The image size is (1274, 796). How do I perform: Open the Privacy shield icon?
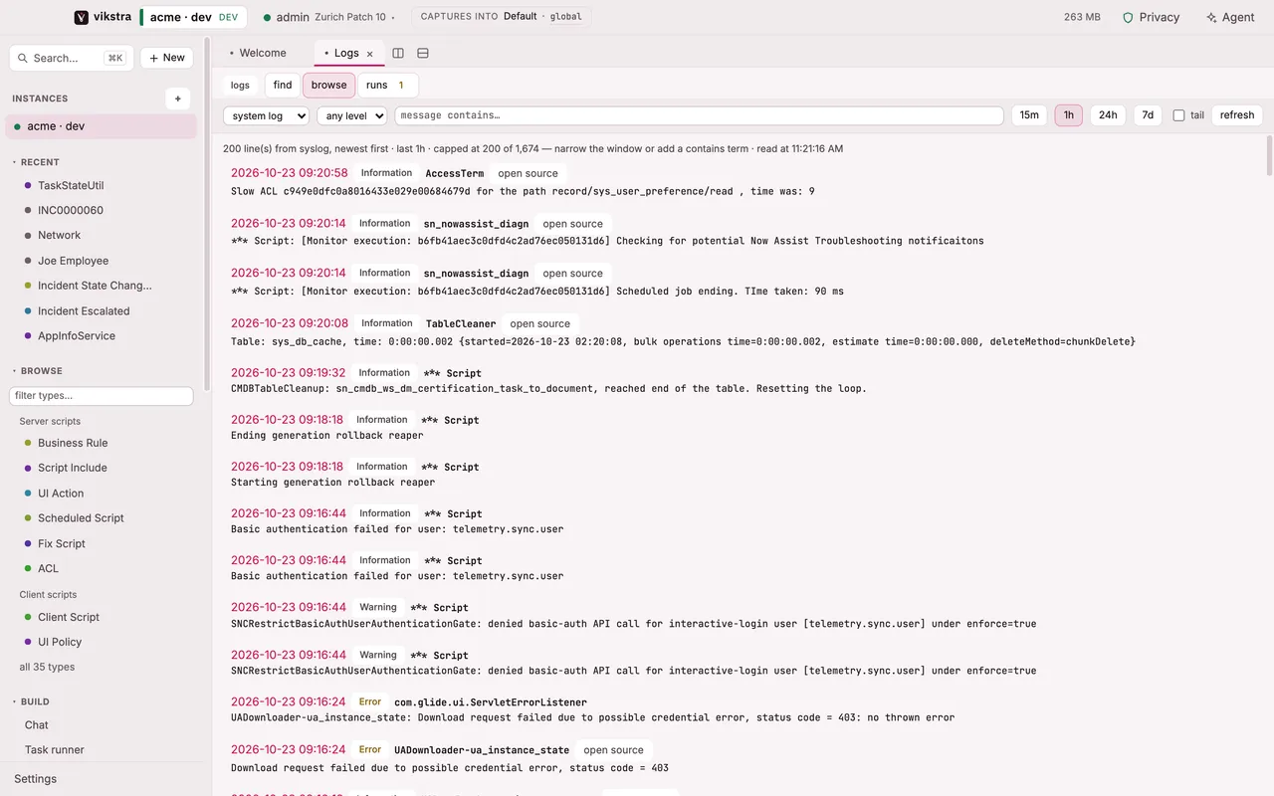pyautogui.click(x=1128, y=17)
